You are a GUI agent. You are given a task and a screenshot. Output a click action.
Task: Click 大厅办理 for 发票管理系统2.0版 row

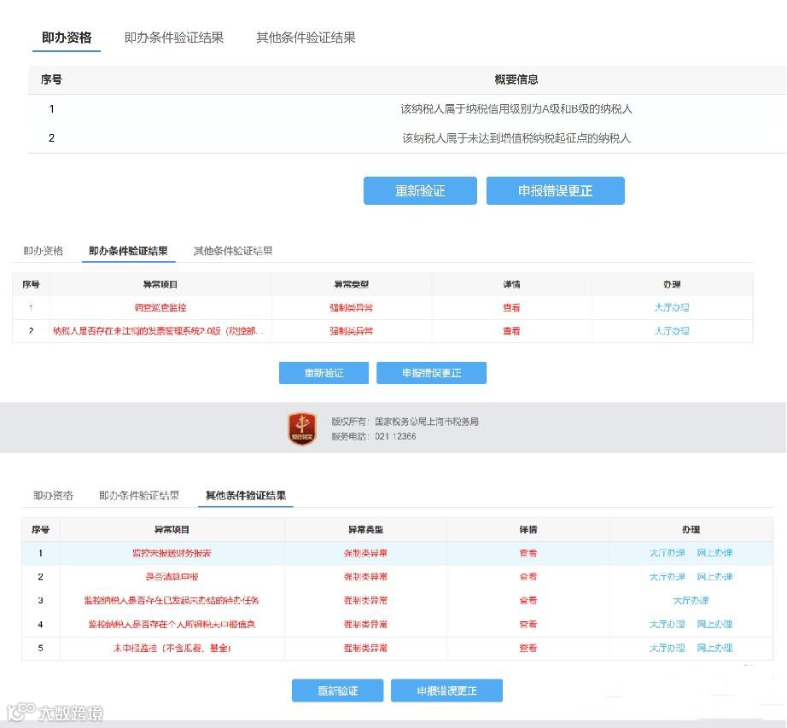point(672,331)
